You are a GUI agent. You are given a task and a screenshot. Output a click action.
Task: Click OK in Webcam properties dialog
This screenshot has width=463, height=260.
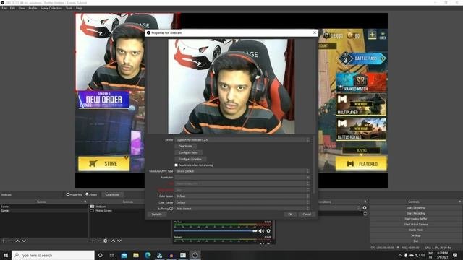290,214
